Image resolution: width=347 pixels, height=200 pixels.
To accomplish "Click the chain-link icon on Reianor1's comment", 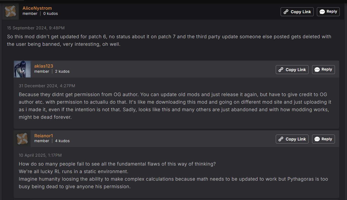I will [281, 139].
